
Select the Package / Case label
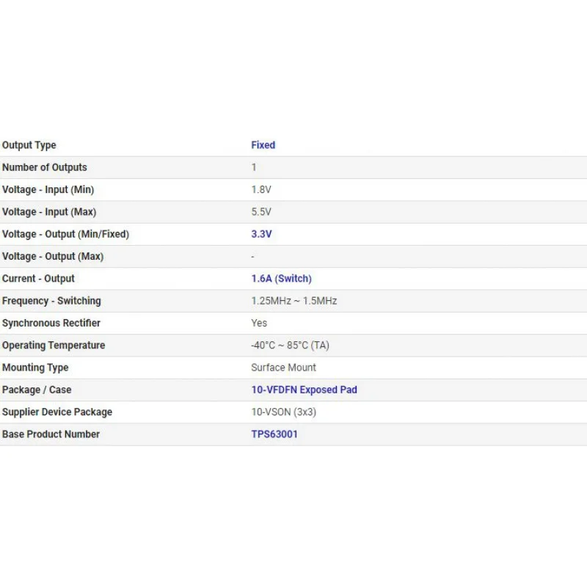pos(37,390)
